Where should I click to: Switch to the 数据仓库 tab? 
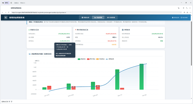pyautogui.click(x=85, y=18)
